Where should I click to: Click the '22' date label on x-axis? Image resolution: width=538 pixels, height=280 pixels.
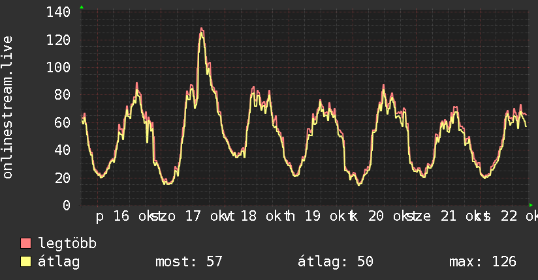click(509, 216)
